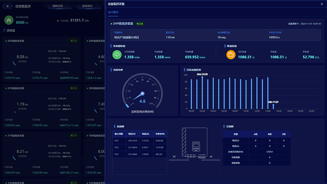Click 正常 status badge on 25# inverter card
The image size is (327, 184).
coord(74,41)
